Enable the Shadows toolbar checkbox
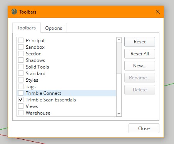 pyautogui.click(x=21, y=60)
